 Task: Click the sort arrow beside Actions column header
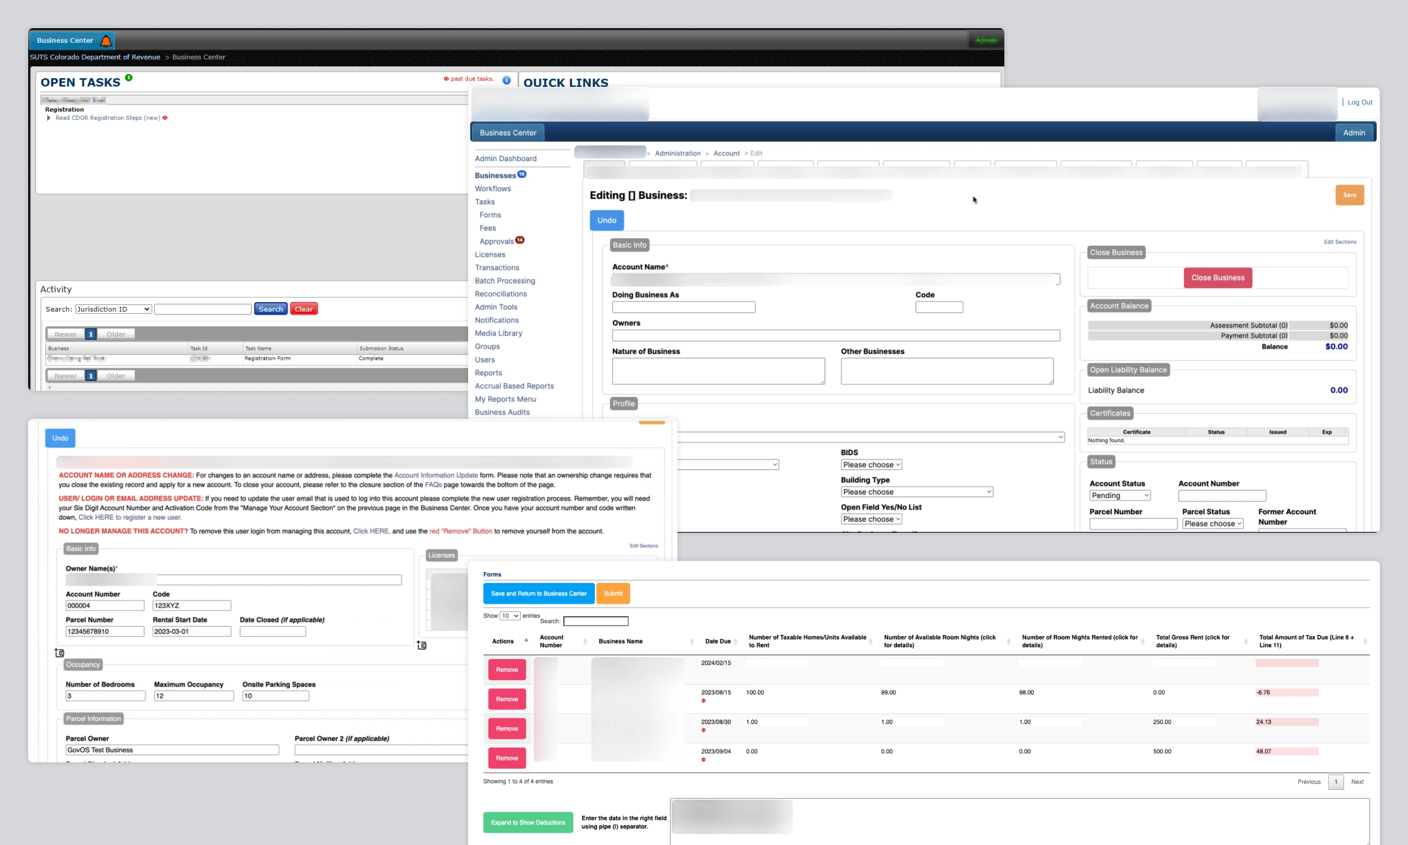(x=526, y=640)
